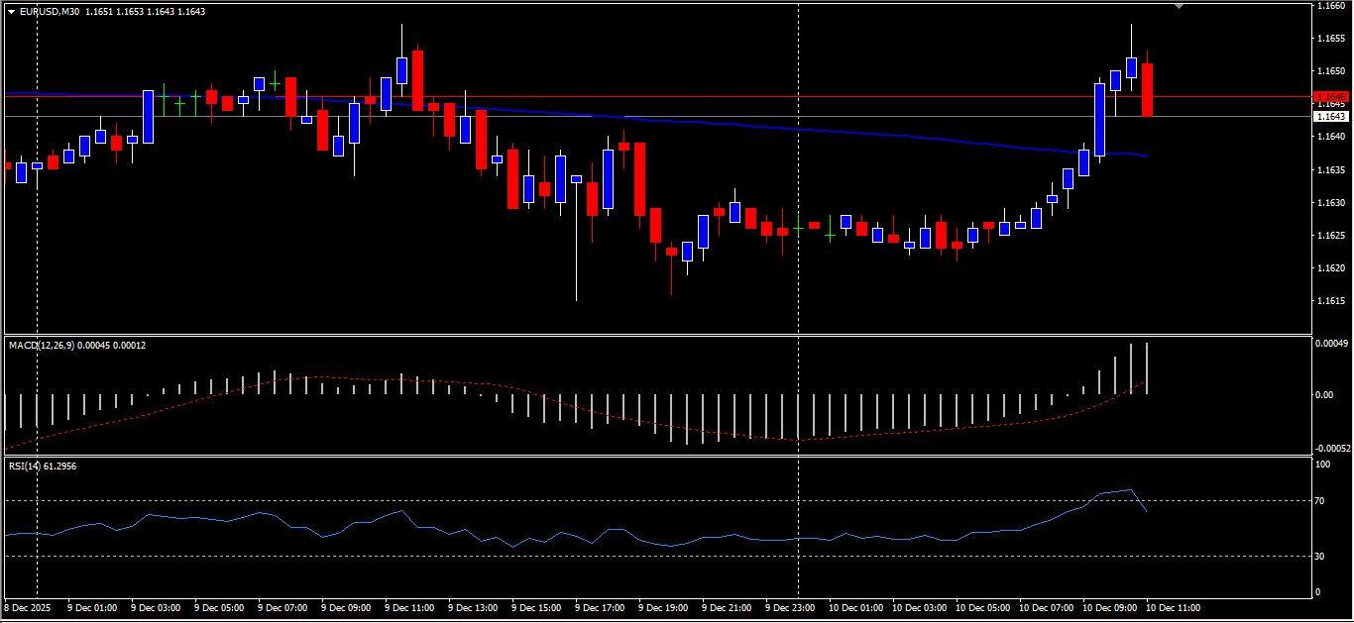Viewport: 1354px width, 623px height.
Task: Click the 1.1625 price scale label
Action: (1330, 235)
